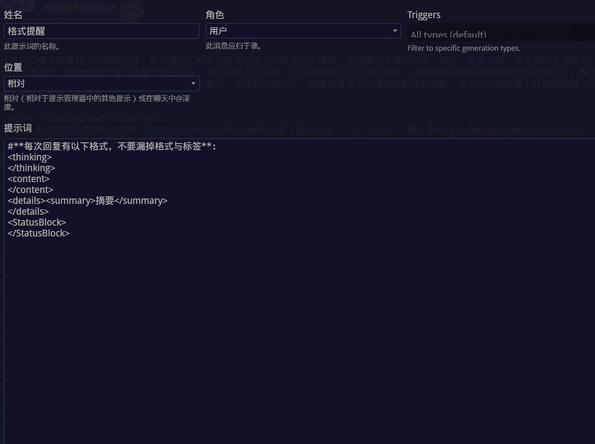Viewport: 595px width, 444px height.
Task: Place cursor on the first 每次回复 header line
Action: click(112, 146)
